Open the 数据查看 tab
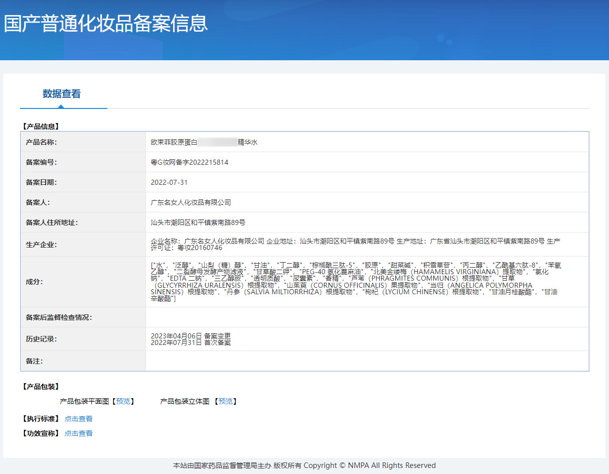This screenshot has width=609, height=474. tap(62, 94)
